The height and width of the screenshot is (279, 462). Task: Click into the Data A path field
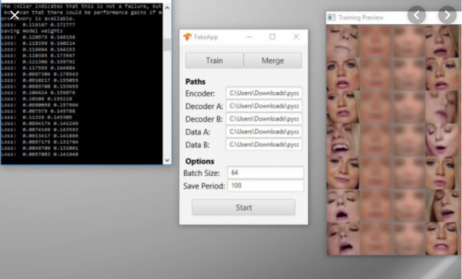[263, 131]
